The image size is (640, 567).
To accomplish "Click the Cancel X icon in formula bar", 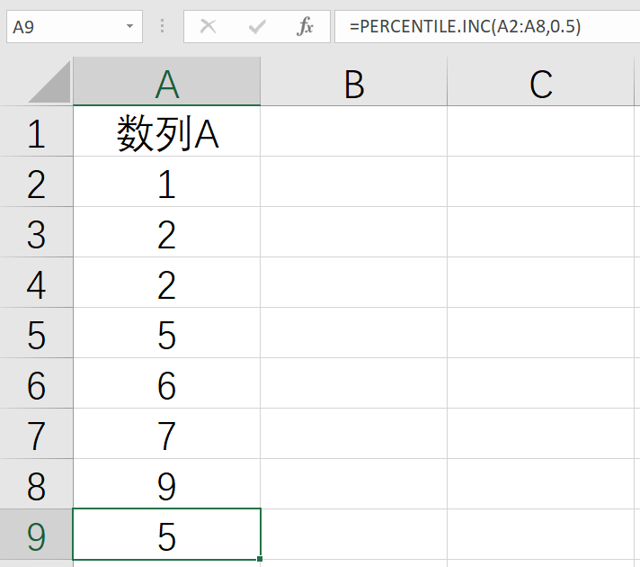I will [209, 27].
